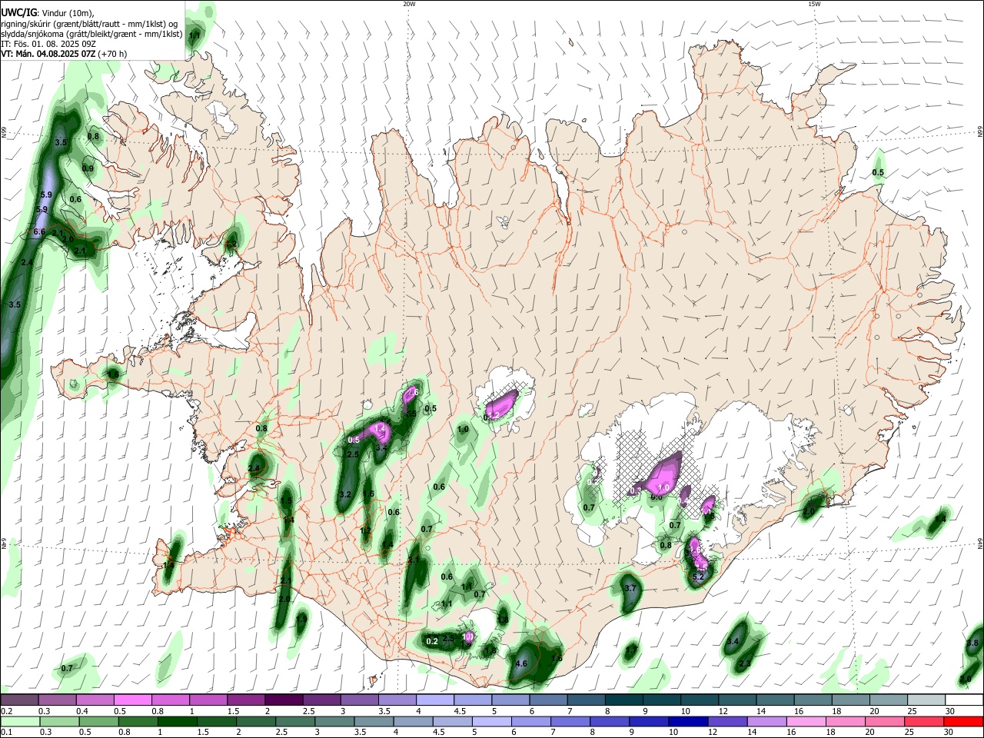Click the '(+70 h)' forecast offset text

112,54
